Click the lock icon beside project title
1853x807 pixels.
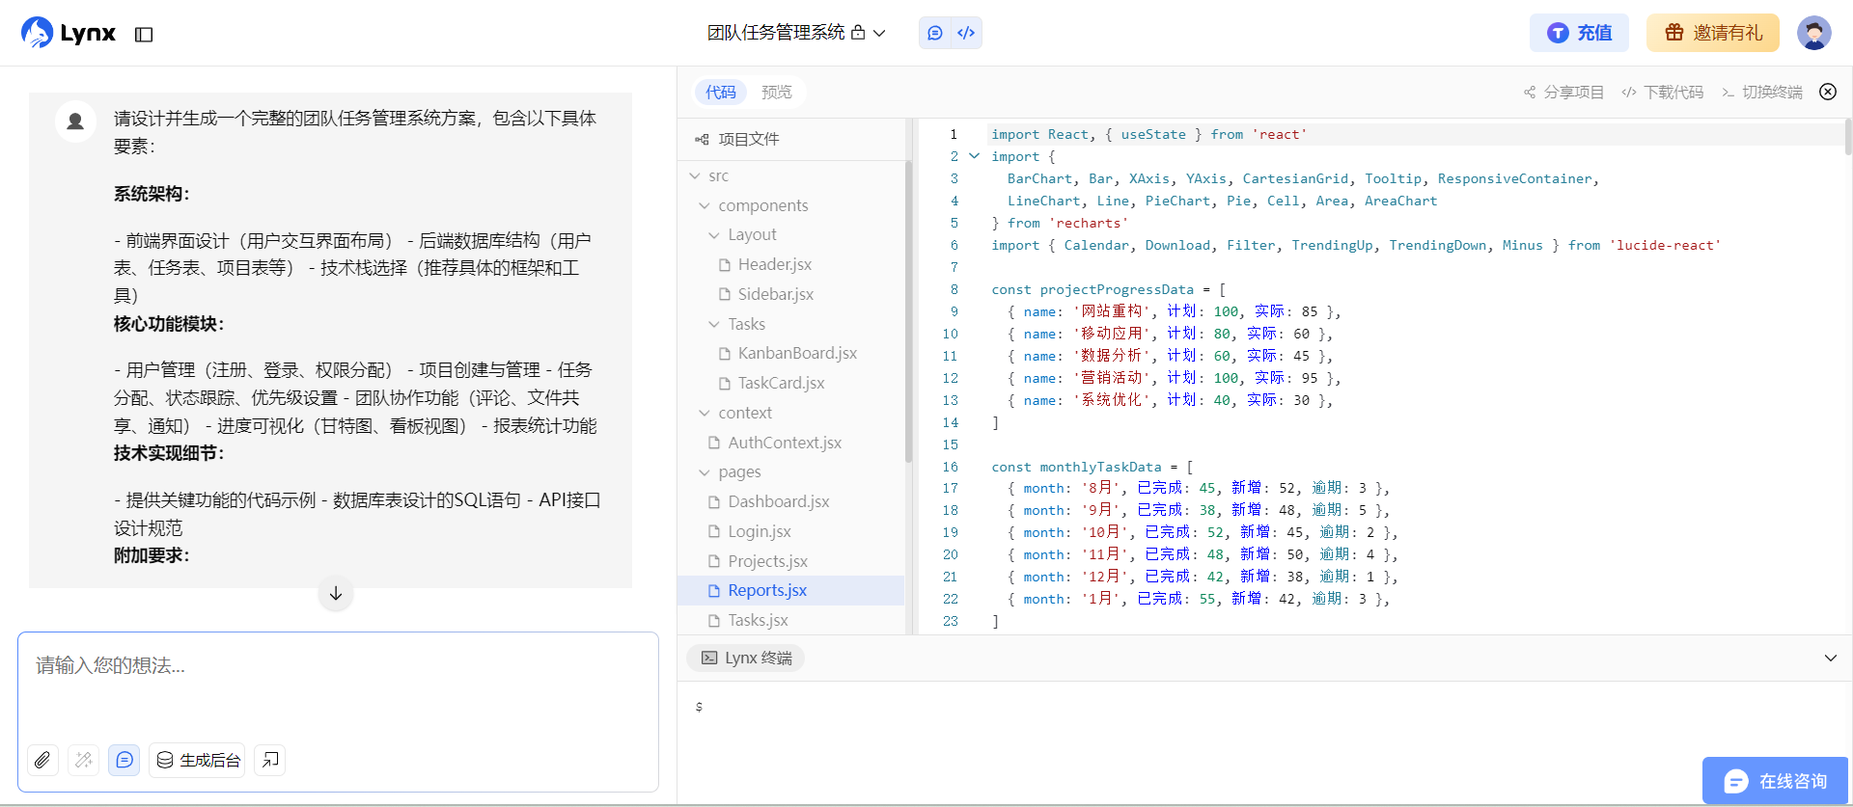click(x=858, y=33)
